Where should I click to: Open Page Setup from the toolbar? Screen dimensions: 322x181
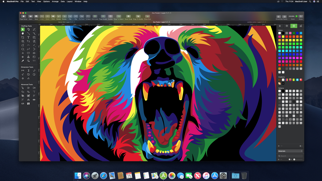[24, 16]
